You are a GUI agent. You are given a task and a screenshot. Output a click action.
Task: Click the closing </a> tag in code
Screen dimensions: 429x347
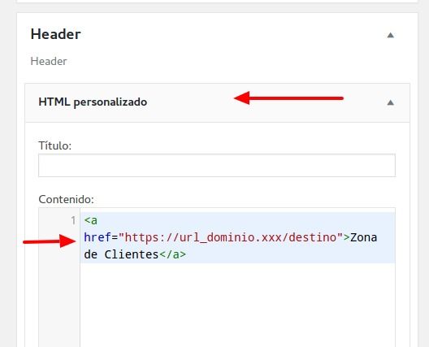point(172,254)
